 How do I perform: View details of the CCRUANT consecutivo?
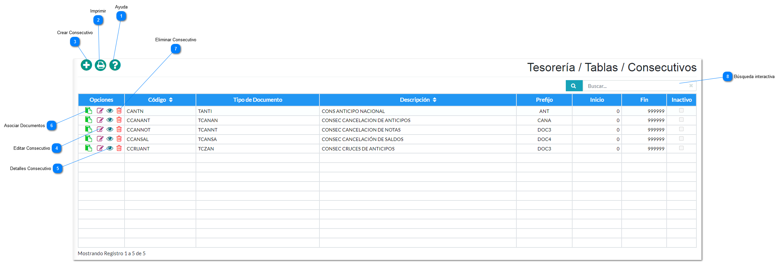[110, 148]
